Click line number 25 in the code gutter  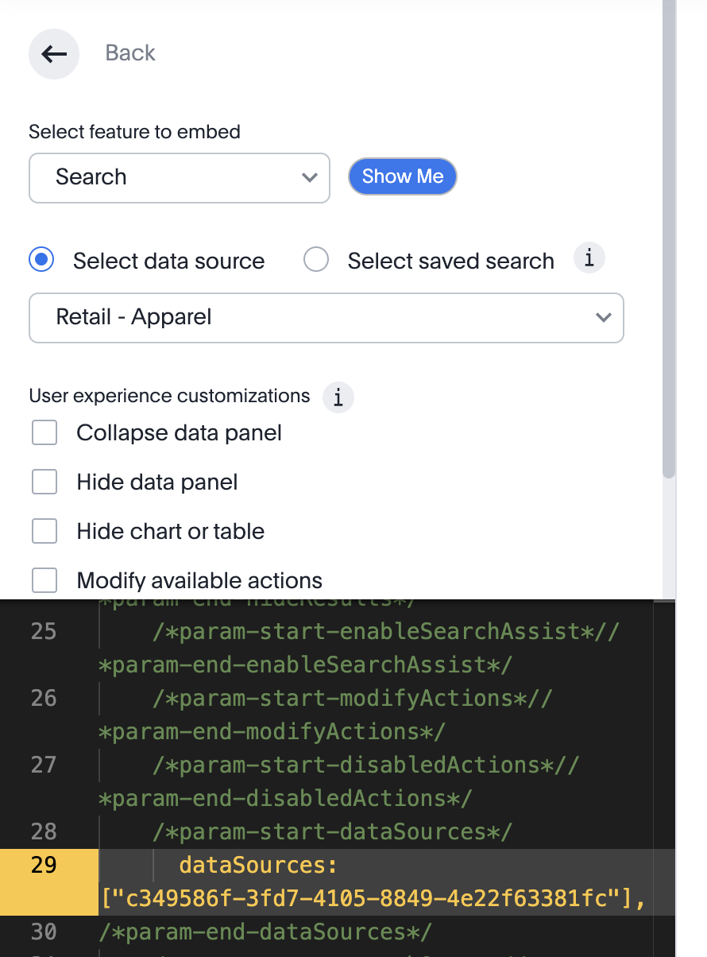pyautogui.click(x=43, y=632)
